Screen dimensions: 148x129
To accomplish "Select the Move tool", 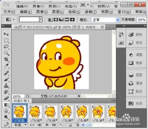I will coord(6,34).
